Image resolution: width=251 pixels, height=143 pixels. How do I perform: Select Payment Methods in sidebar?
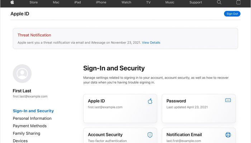pos(30,126)
